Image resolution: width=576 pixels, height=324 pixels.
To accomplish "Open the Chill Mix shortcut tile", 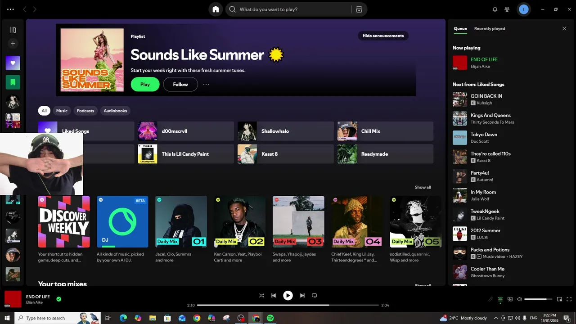I will click(385, 131).
